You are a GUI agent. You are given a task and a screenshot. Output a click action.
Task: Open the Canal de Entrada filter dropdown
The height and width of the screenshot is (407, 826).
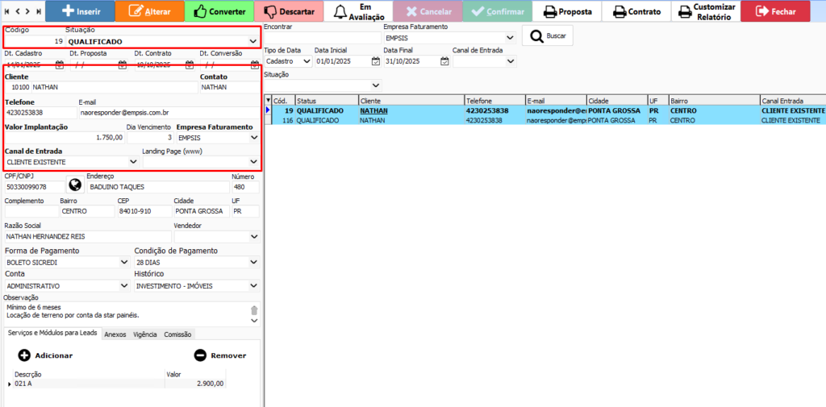click(510, 61)
